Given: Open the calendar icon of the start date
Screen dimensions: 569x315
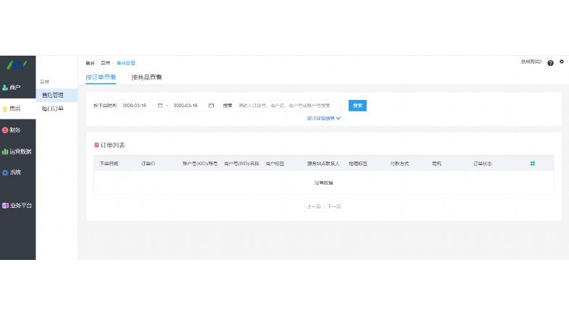Looking at the screenshot, I should click(x=160, y=106).
